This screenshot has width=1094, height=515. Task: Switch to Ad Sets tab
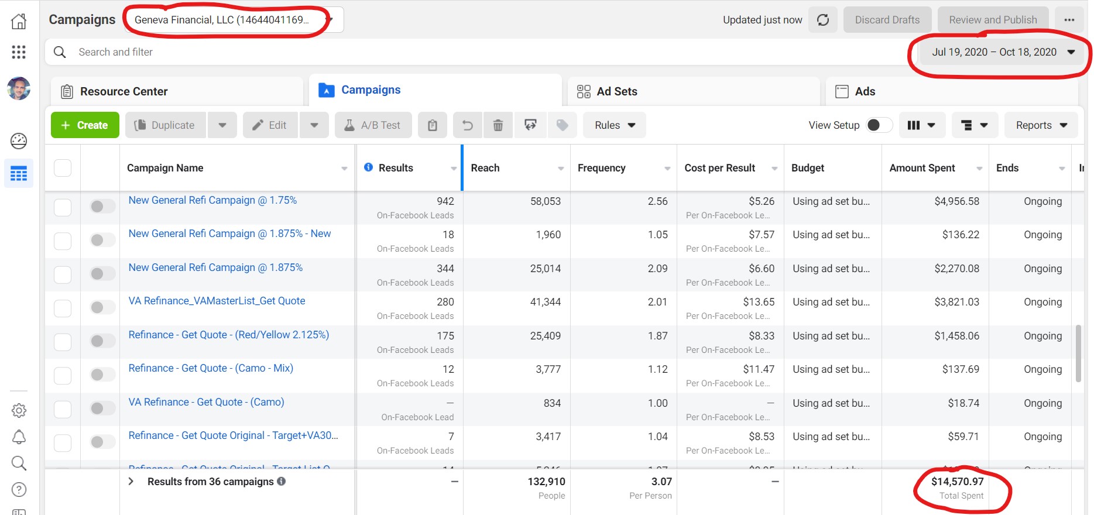[x=694, y=91]
